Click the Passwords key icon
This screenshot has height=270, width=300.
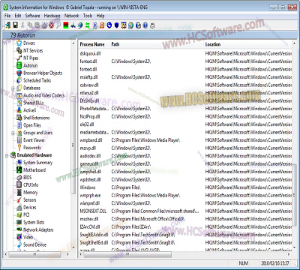pyautogui.click(x=19, y=148)
